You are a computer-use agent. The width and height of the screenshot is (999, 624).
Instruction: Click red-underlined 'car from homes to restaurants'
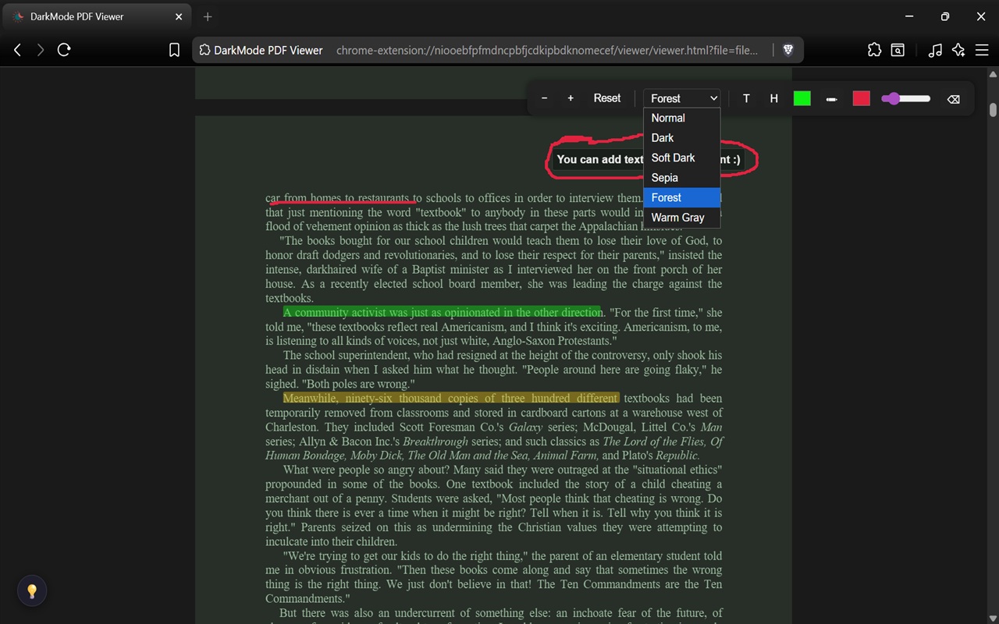pyautogui.click(x=339, y=198)
